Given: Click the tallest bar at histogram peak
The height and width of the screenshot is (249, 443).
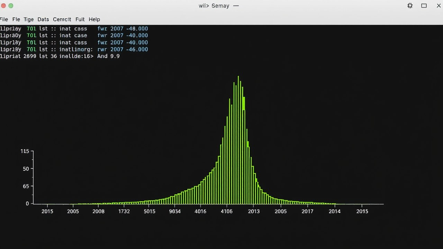Looking at the screenshot, I should pyautogui.click(x=238, y=140).
